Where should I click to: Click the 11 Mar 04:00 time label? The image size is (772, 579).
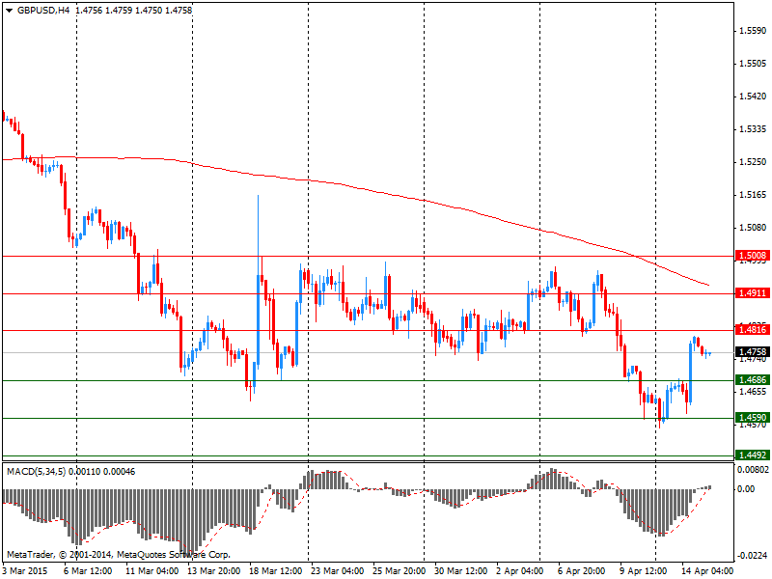(152, 571)
